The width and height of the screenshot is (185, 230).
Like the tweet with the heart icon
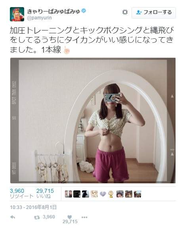[70, 217]
